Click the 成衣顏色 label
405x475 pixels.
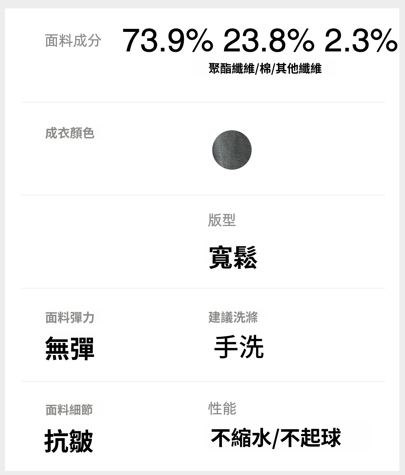coord(70,133)
